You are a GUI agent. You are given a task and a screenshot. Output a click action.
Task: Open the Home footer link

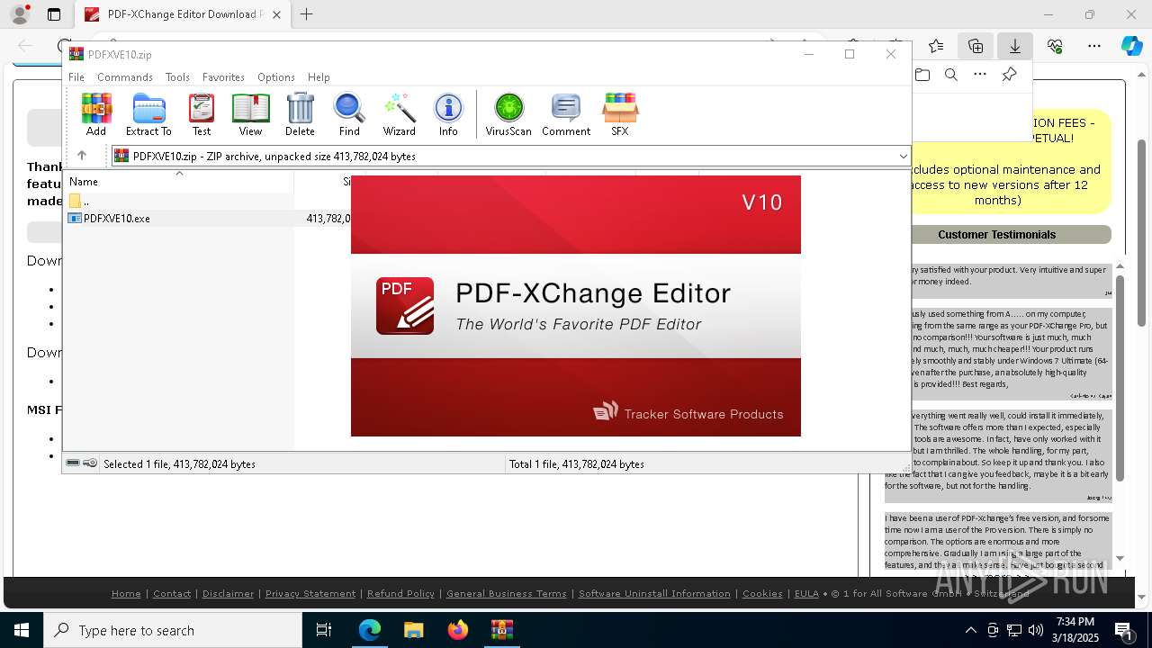(x=126, y=593)
